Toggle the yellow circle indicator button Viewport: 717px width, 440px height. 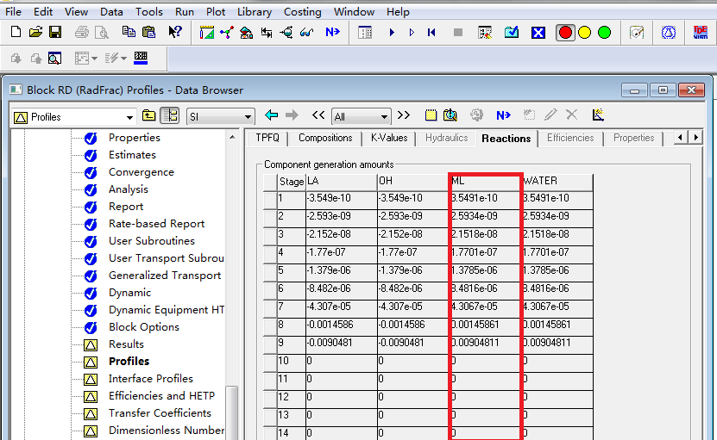[x=585, y=33]
